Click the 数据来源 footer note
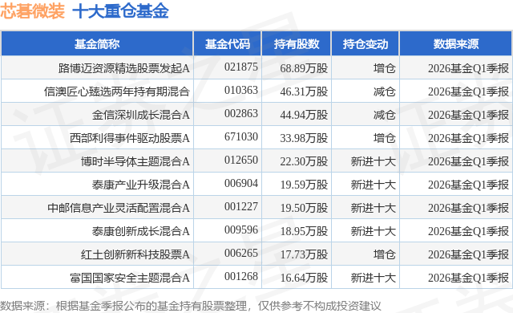 (191, 306)
